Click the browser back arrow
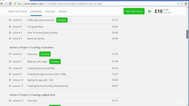The height and width of the screenshot is (106, 189). (x=2, y=4)
